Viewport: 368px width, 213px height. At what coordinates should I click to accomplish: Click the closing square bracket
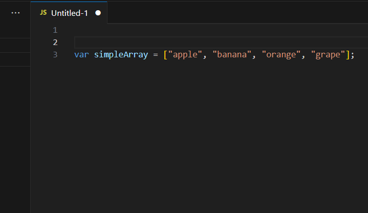pyautogui.click(x=348, y=55)
